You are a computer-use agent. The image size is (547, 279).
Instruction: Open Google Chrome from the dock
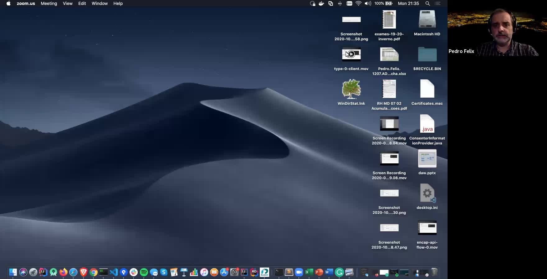tap(94, 272)
